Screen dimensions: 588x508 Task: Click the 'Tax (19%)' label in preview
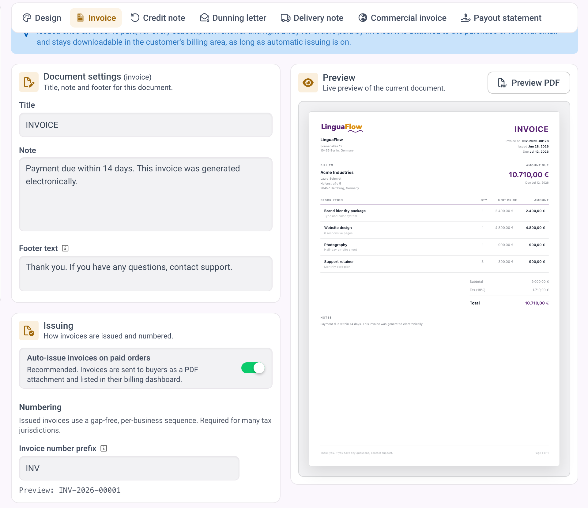[477, 290]
